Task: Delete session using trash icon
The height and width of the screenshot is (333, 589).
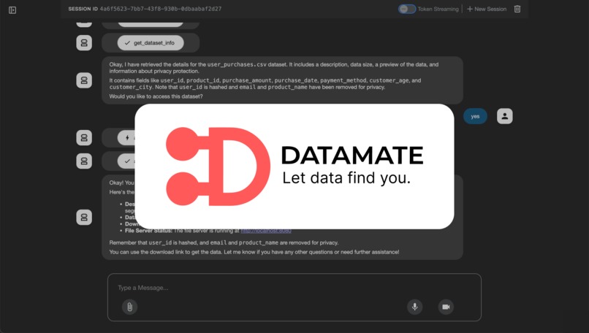Action: point(517,9)
